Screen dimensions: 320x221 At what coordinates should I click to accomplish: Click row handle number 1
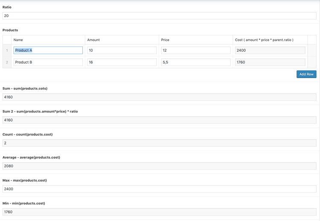point(7,50)
